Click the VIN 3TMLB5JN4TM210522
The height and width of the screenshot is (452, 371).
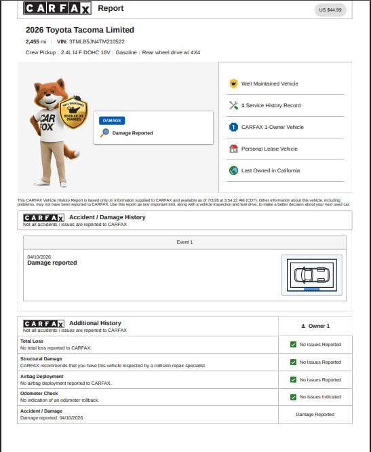coord(97,41)
